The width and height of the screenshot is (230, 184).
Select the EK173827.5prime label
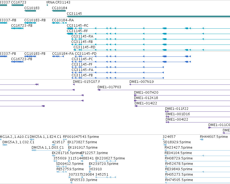tap(82, 142)
